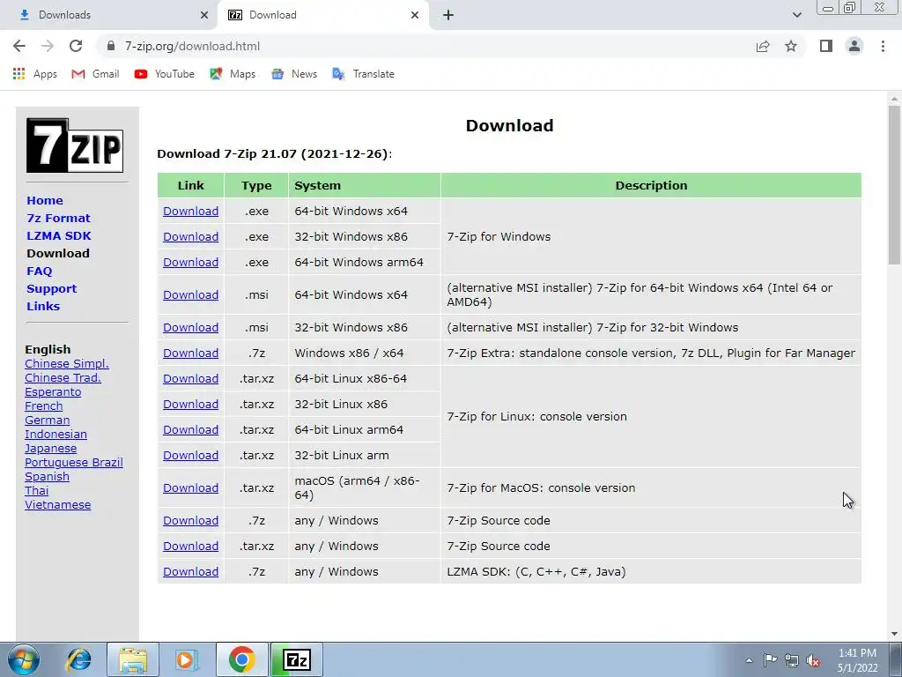Close the Downloads tab

204,15
